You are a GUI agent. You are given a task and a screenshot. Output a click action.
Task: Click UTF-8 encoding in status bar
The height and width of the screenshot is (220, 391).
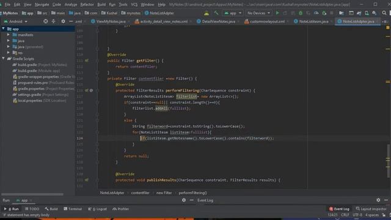357,215
